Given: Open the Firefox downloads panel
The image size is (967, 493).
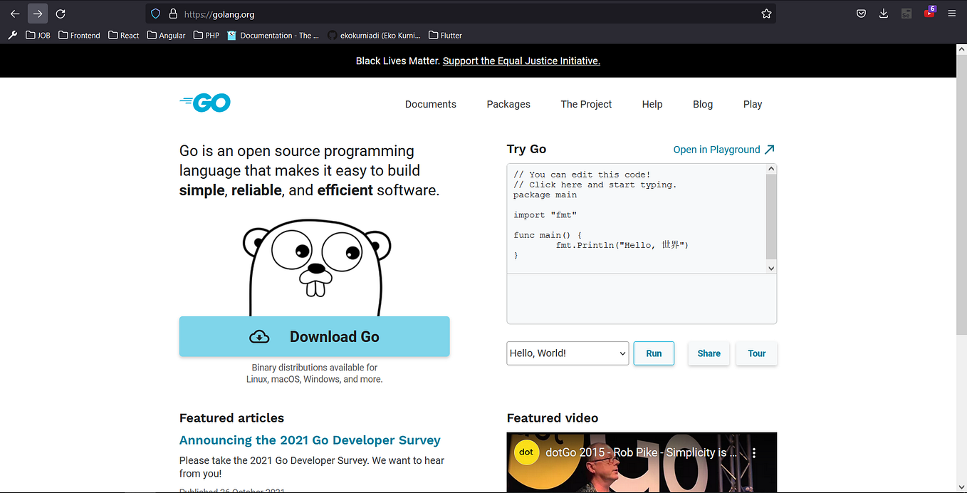Looking at the screenshot, I should coord(884,14).
